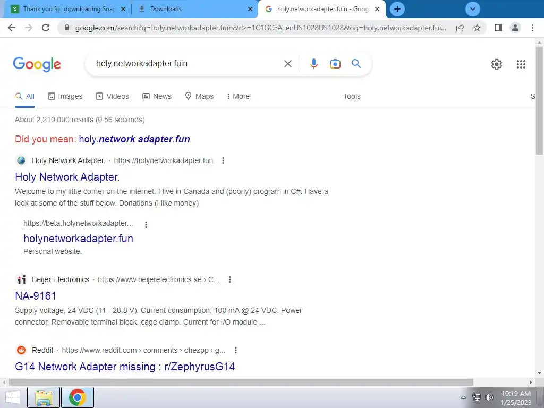Click the holy.network adapter.fun suggestion
The image size is (544, 408).
click(x=134, y=139)
